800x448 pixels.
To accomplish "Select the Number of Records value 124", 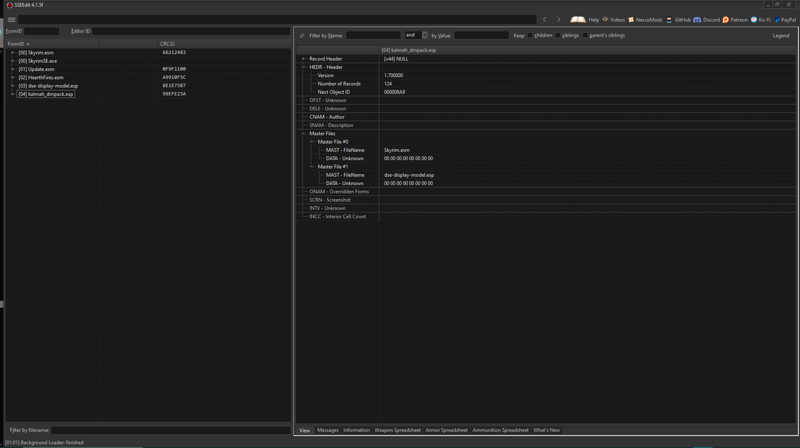I will (x=388, y=84).
